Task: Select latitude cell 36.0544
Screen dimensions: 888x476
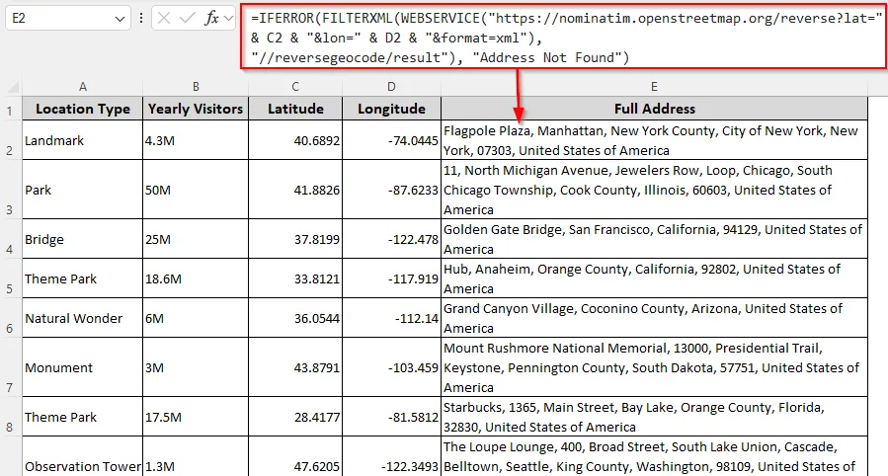Action: 295,318
